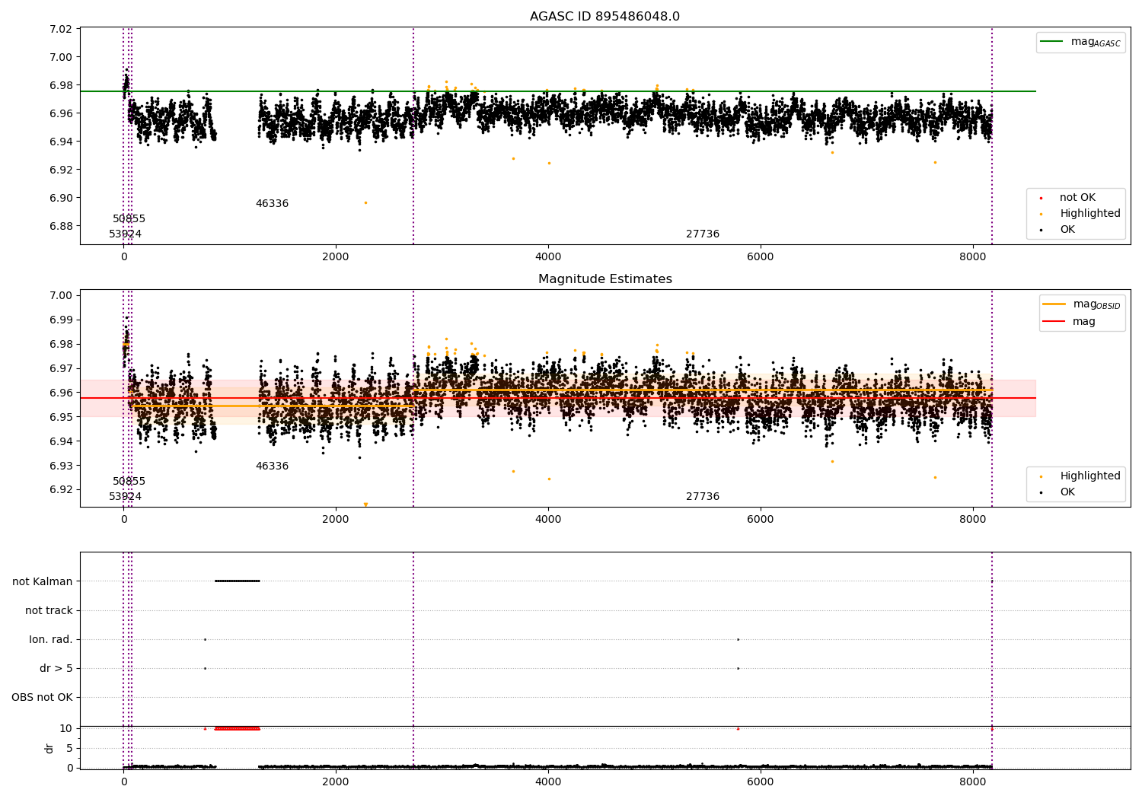This screenshot has height=799, width=1142.
Task: Click the 'AGASC ID 895486048.0' plot title
Action: tap(604, 17)
